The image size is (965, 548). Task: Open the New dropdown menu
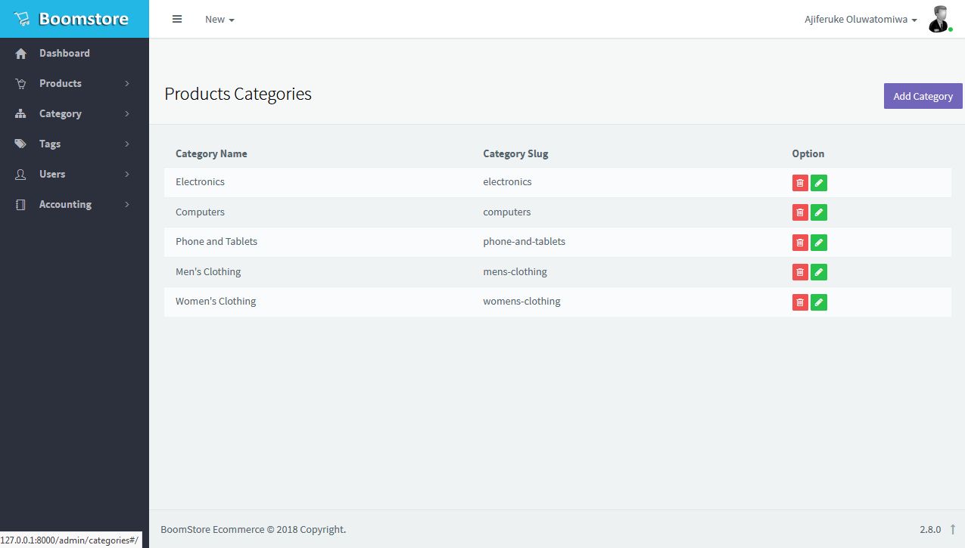coord(219,20)
